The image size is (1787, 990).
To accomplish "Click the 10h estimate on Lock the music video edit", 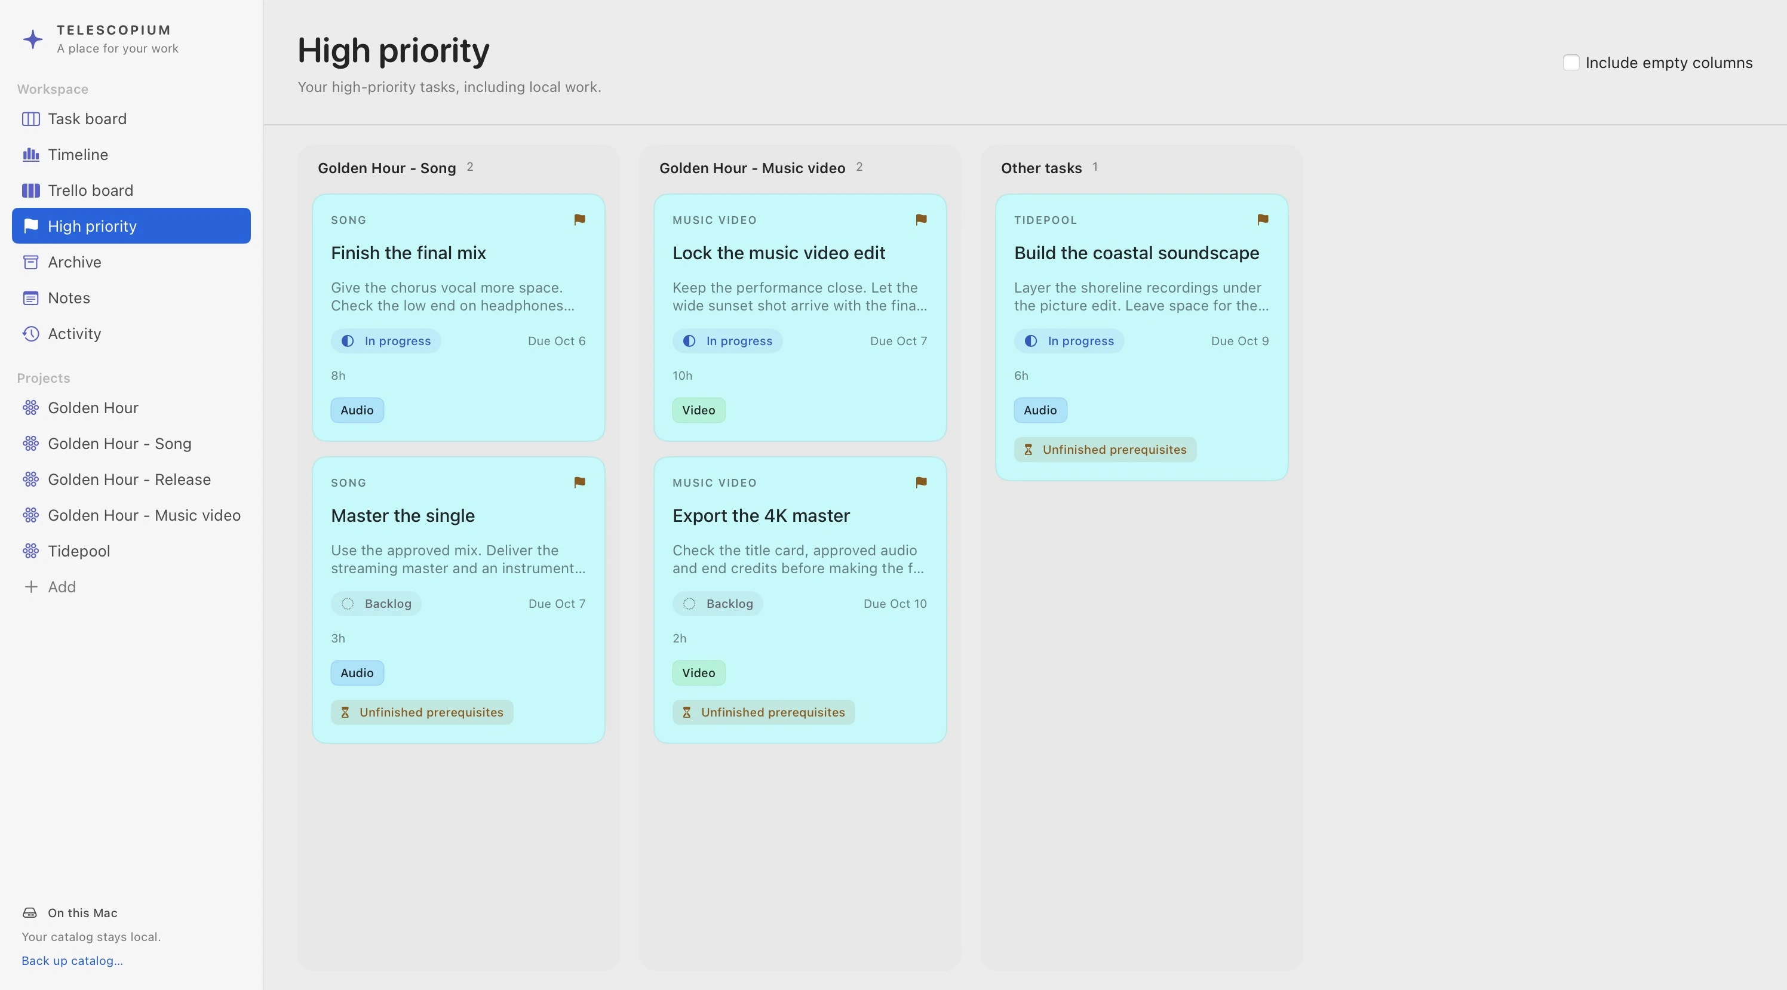I will (x=682, y=376).
